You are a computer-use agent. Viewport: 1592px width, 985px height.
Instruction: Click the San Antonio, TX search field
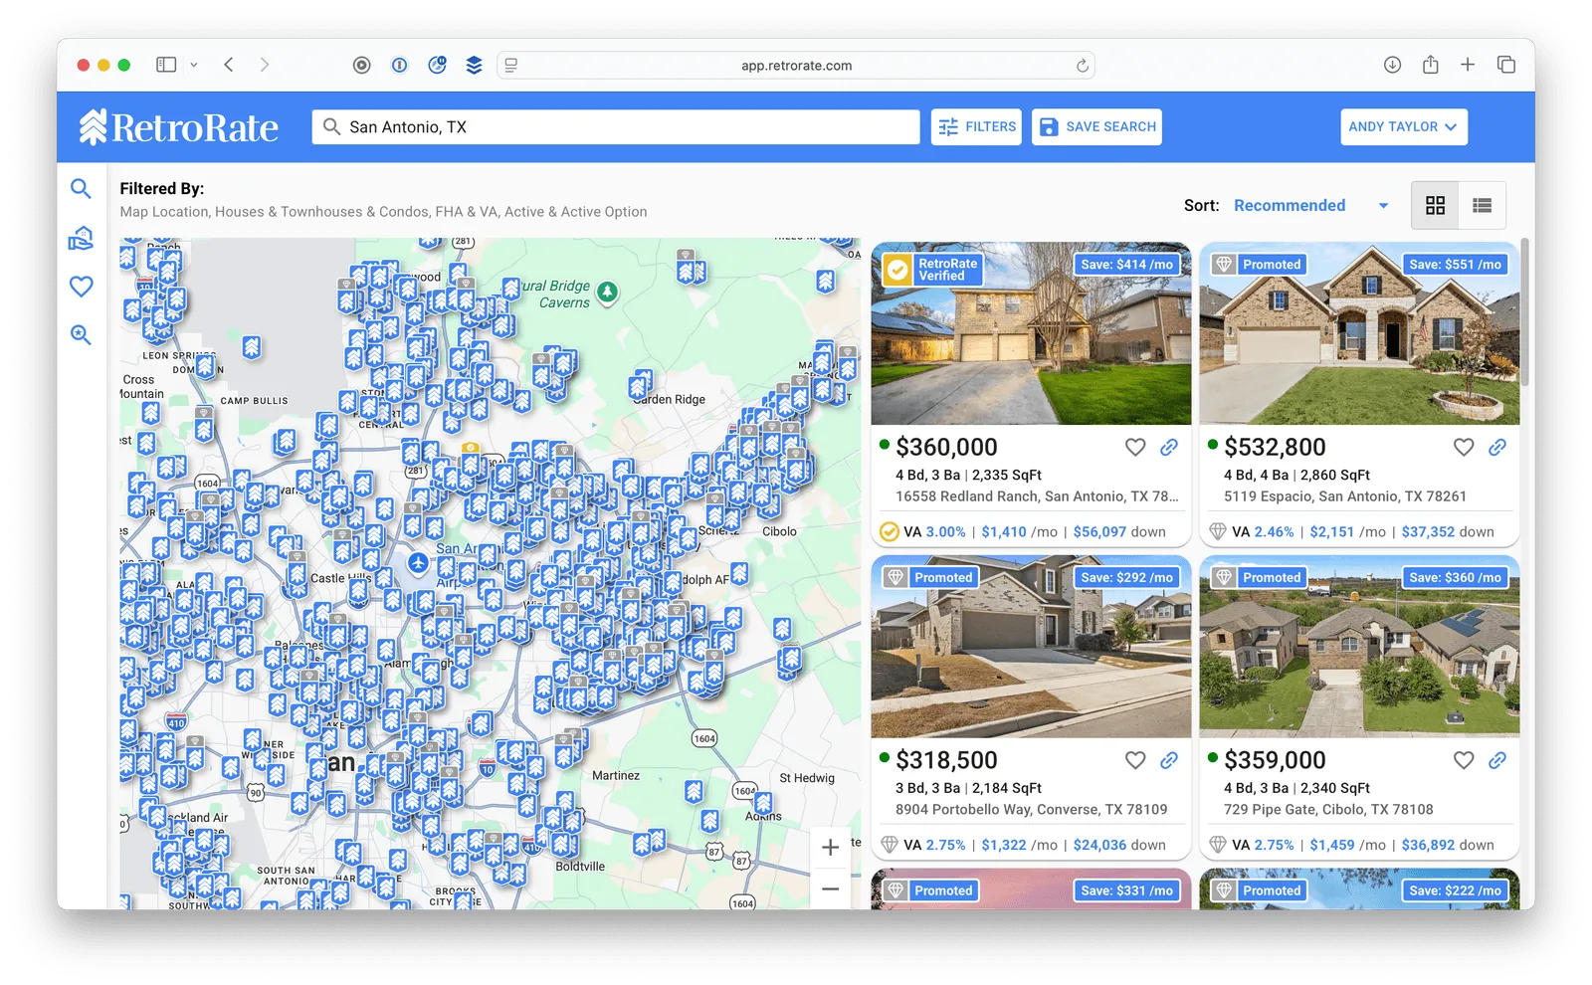click(616, 127)
